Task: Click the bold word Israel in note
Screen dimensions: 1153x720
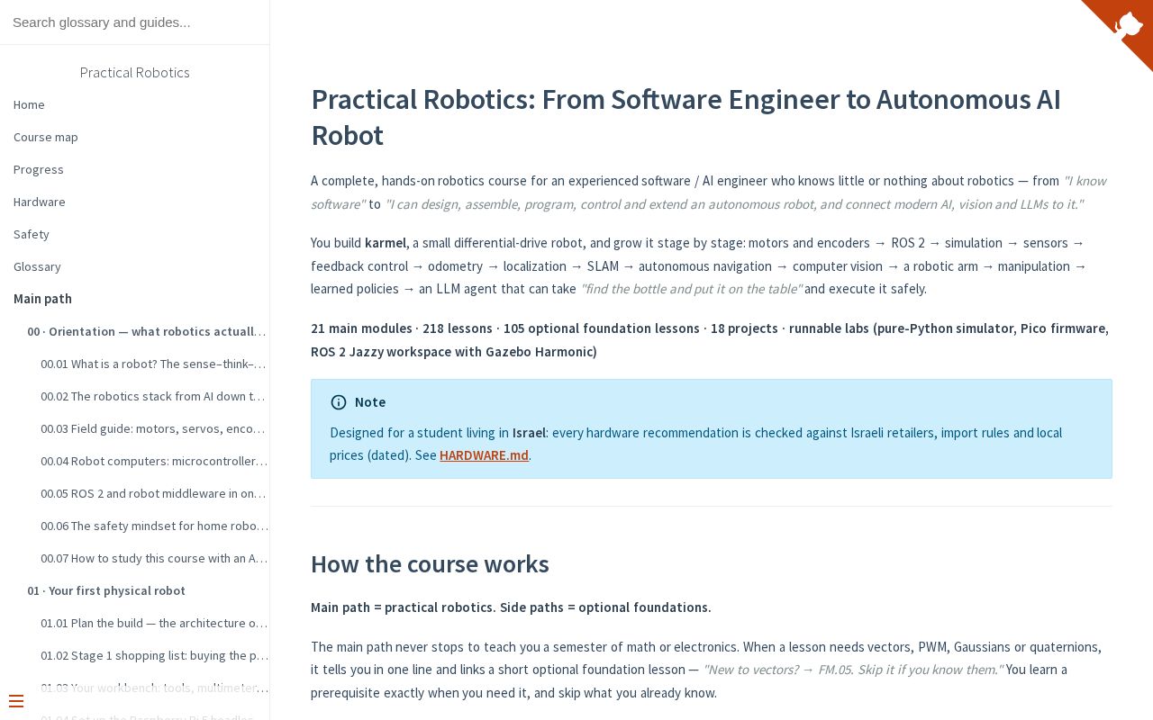Action: (x=529, y=433)
